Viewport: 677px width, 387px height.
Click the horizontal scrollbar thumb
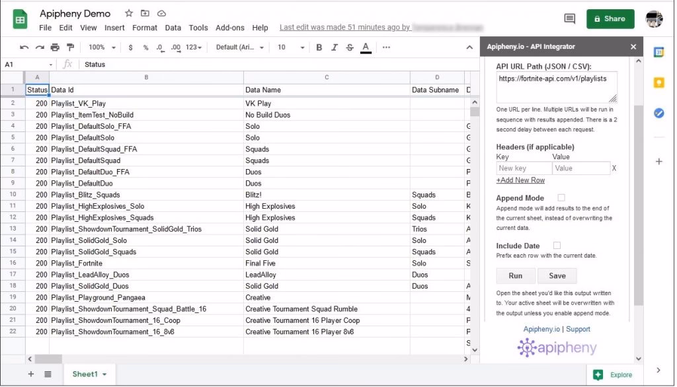[48, 359]
